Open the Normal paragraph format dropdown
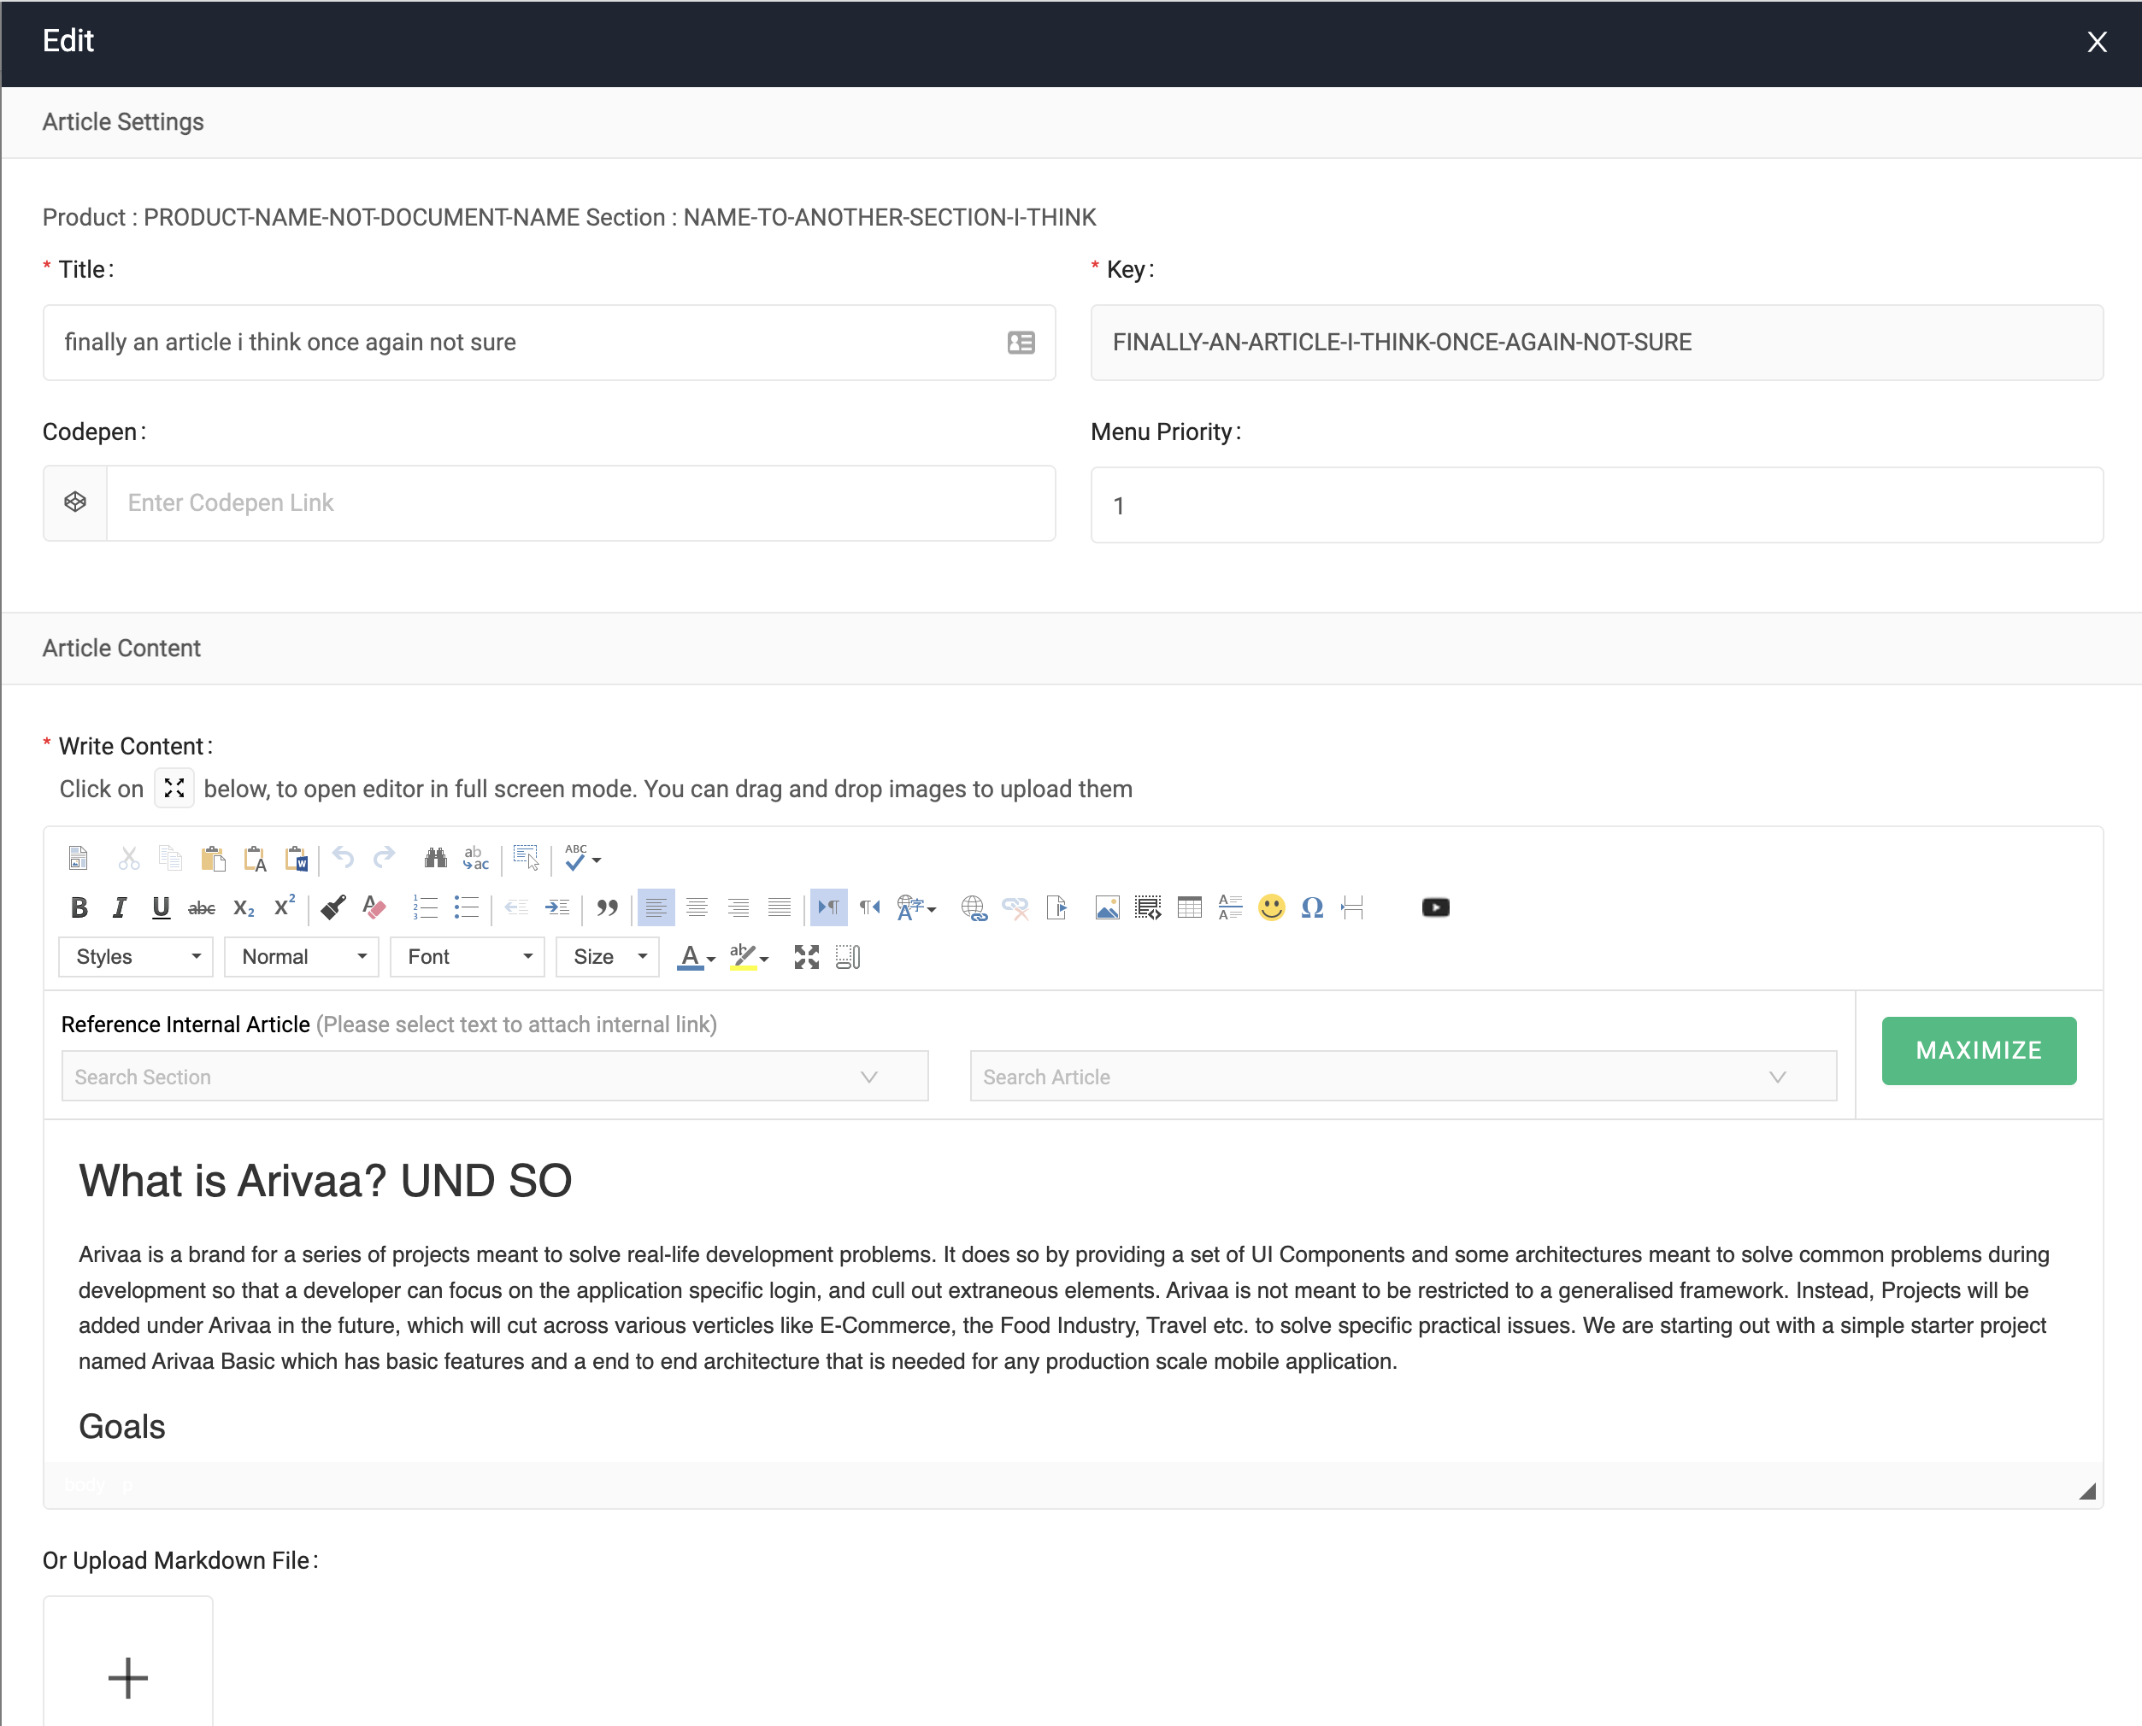Screen dimensions: 2142x1726 tap(302, 956)
